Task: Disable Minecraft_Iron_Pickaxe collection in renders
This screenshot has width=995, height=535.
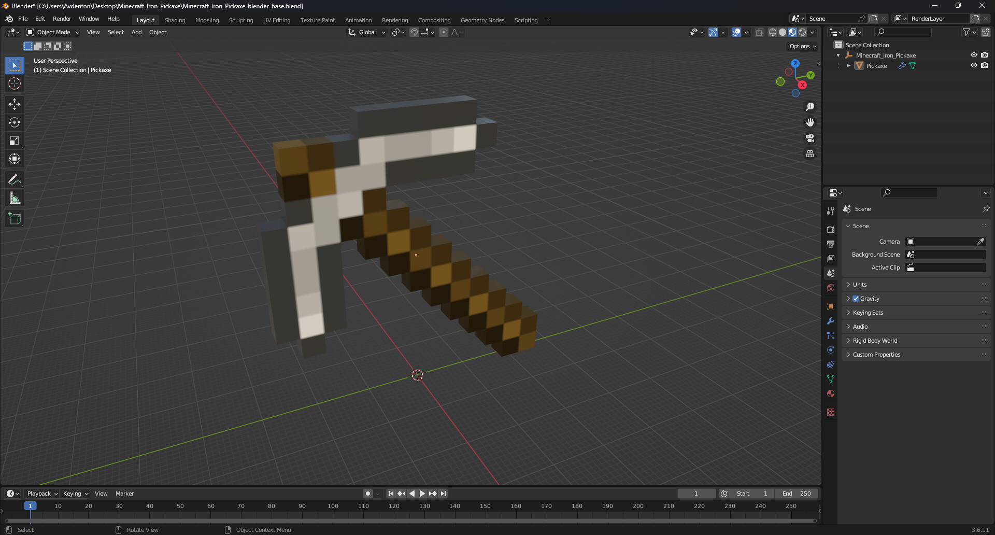Action: point(984,55)
